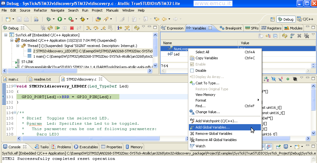Switch to the Expression tab

coord(173,28)
